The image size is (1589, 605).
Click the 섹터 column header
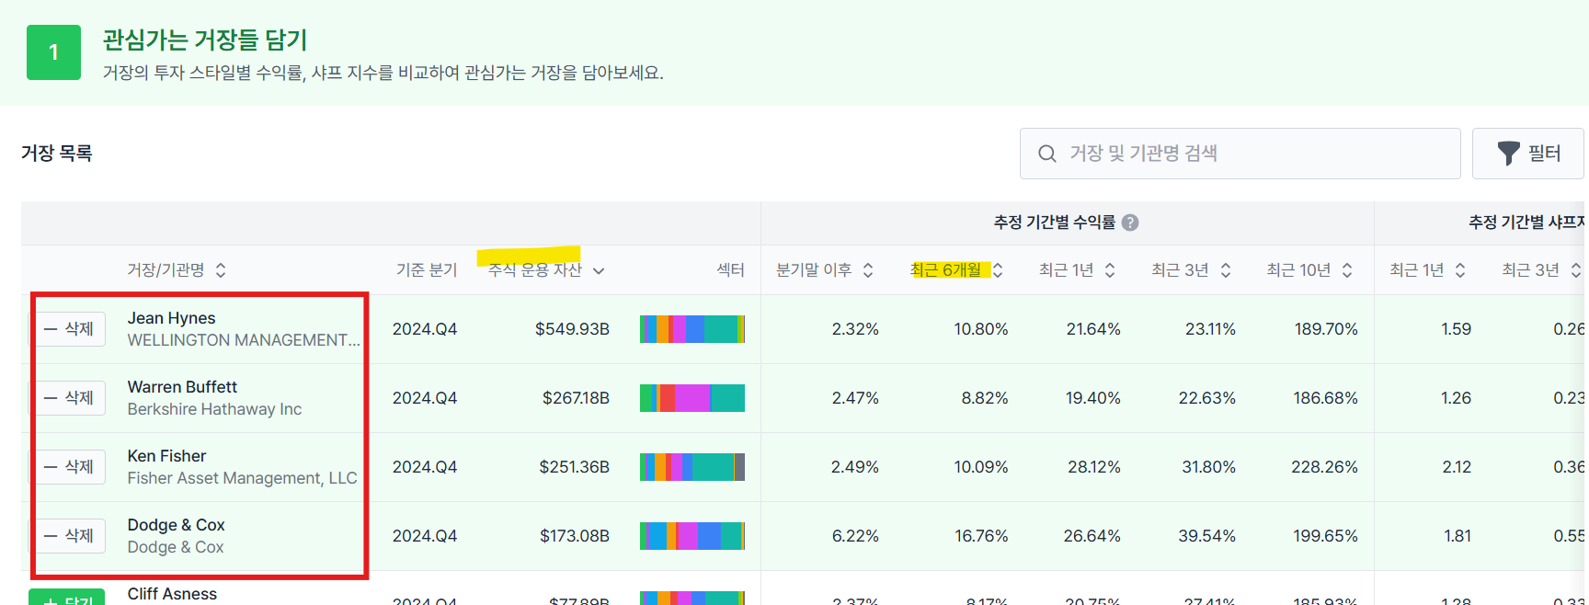[730, 270]
